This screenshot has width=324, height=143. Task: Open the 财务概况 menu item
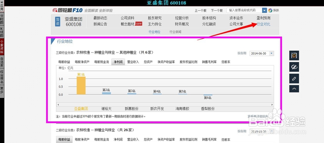182,24
